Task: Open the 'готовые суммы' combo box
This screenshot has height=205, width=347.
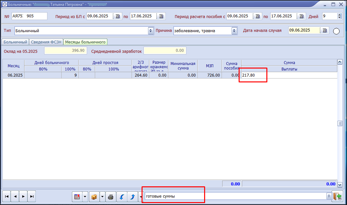Action: click(x=329, y=196)
